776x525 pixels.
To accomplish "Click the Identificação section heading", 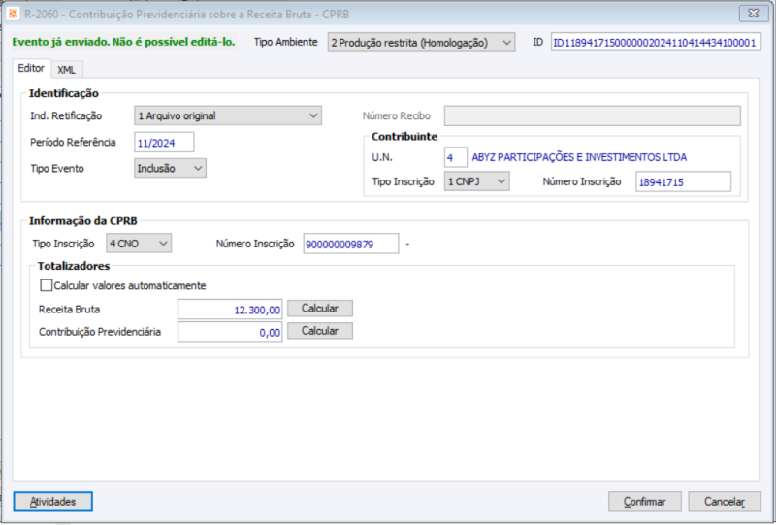I will (x=64, y=93).
